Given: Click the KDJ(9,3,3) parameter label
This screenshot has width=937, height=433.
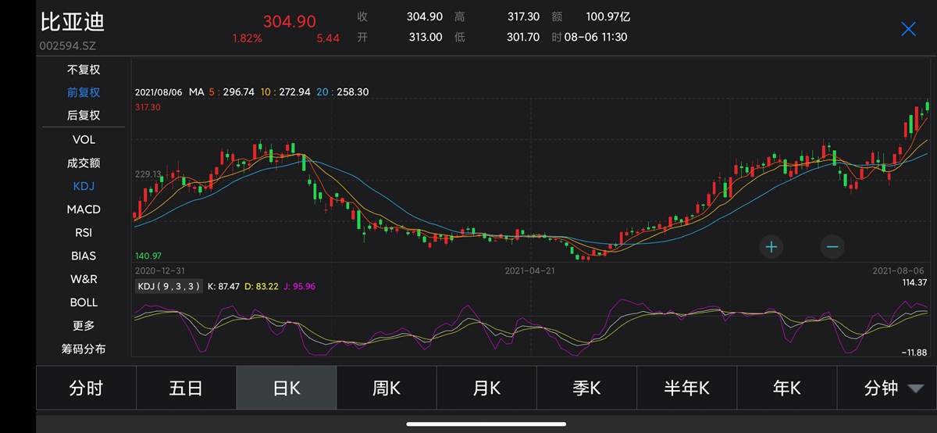Looking at the screenshot, I should [x=169, y=286].
